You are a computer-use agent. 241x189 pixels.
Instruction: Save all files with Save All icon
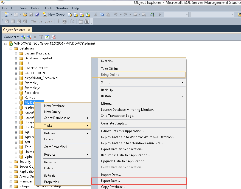pos(37,14)
